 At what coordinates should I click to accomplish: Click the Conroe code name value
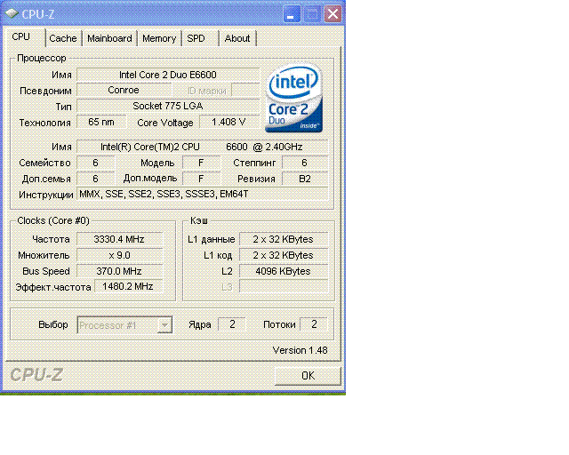tap(124, 91)
